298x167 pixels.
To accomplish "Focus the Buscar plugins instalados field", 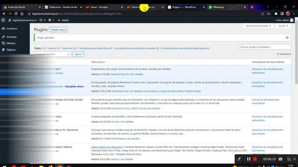I will pos(265,47).
